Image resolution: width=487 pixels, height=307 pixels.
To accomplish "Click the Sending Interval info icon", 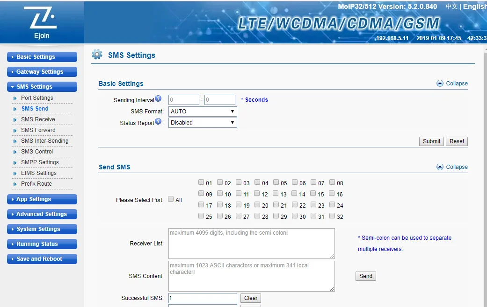I will pos(158,99).
